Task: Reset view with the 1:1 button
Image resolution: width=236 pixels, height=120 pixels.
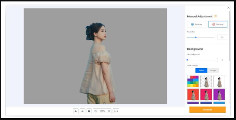Action: point(116,111)
